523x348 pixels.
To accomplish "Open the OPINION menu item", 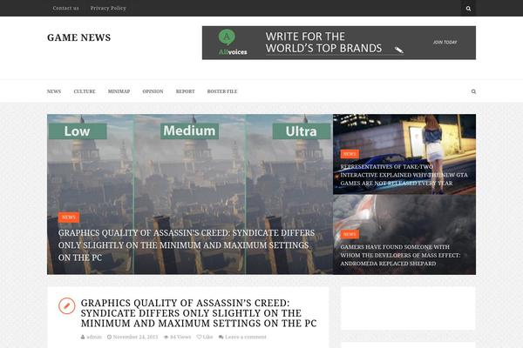I will coord(153,91).
